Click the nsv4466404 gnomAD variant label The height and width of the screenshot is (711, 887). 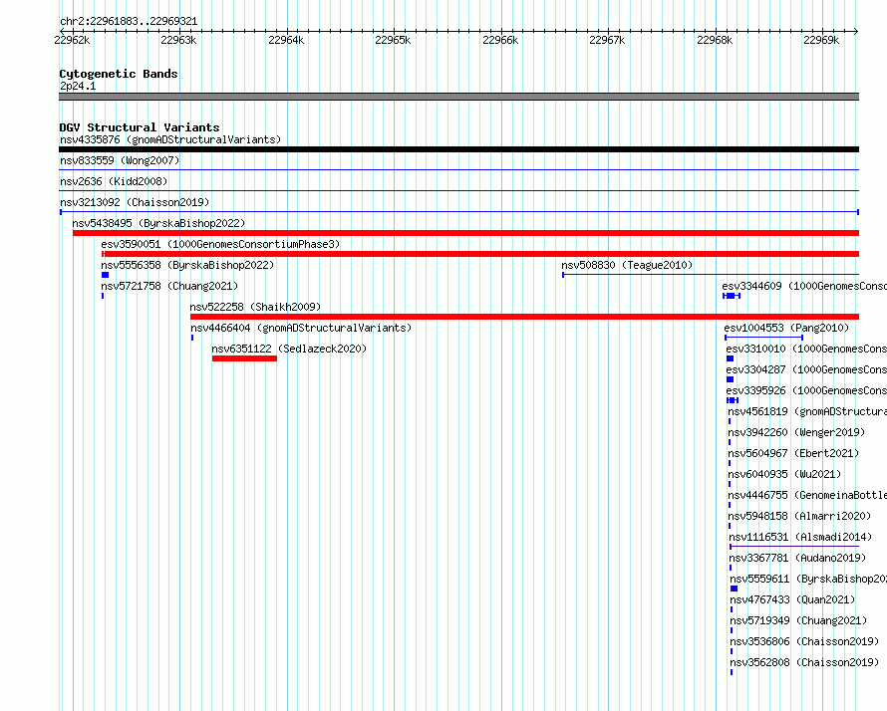(301, 328)
